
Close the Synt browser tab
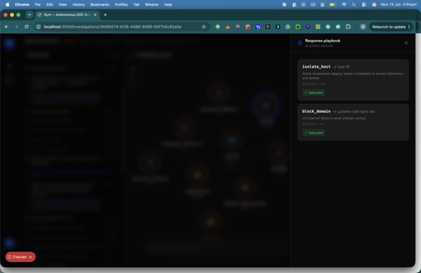coord(95,15)
